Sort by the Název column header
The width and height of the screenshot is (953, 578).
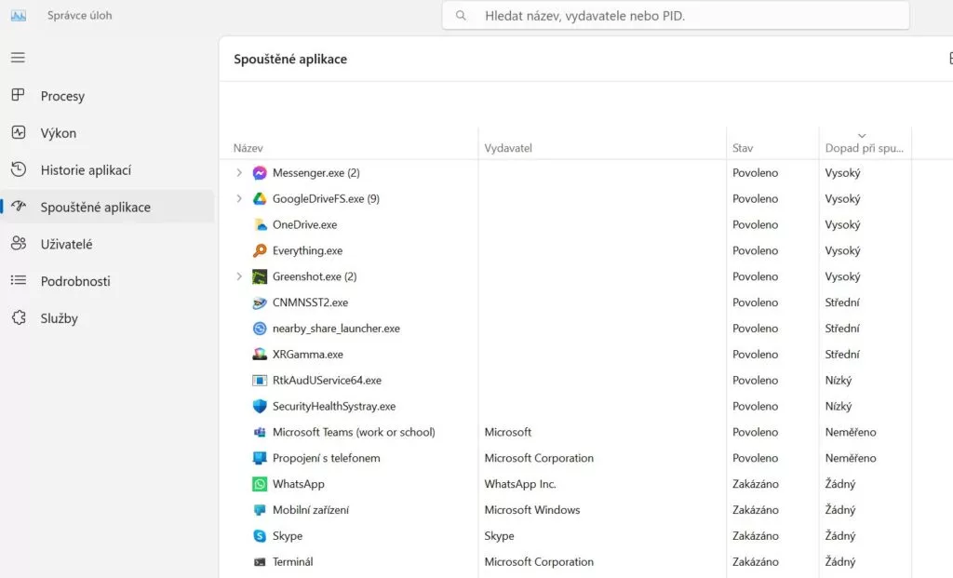248,148
